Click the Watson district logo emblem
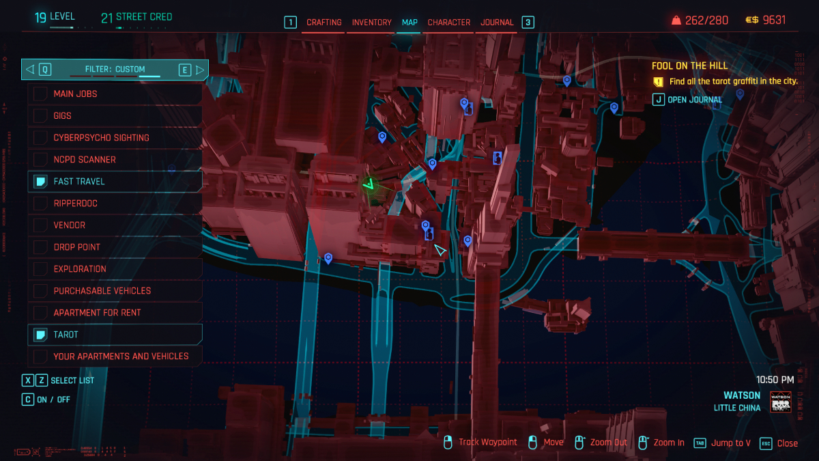 pyautogui.click(x=780, y=402)
